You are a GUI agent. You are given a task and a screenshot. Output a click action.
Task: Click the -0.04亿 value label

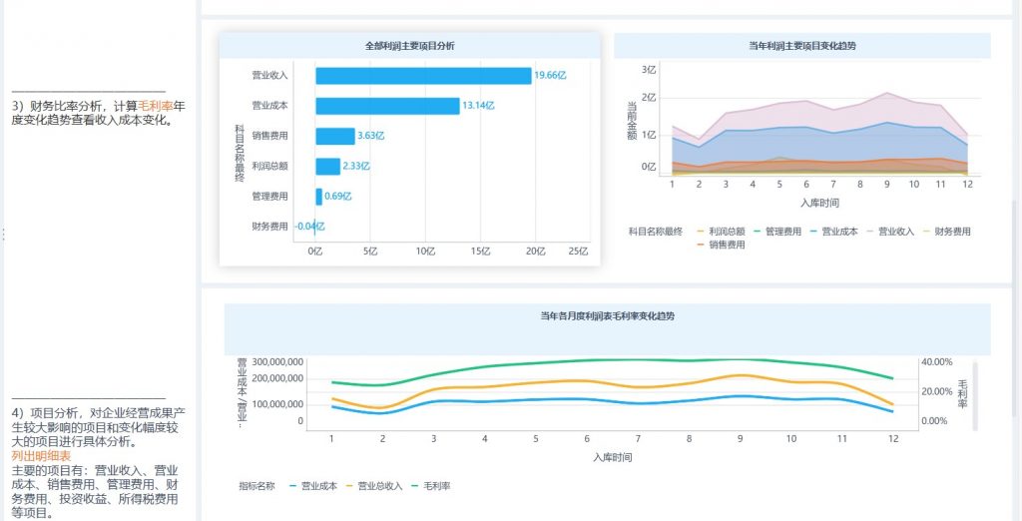pyautogui.click(x=309, y=227)
